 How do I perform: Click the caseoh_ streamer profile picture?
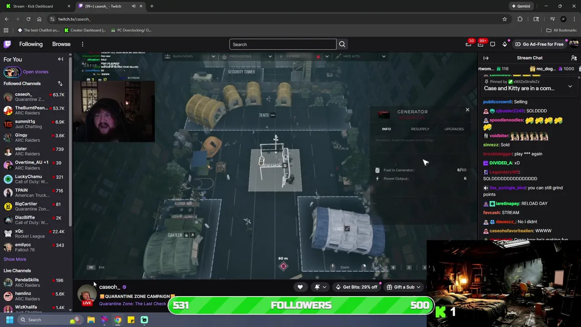pyautogui.click(x=86, y=294)
